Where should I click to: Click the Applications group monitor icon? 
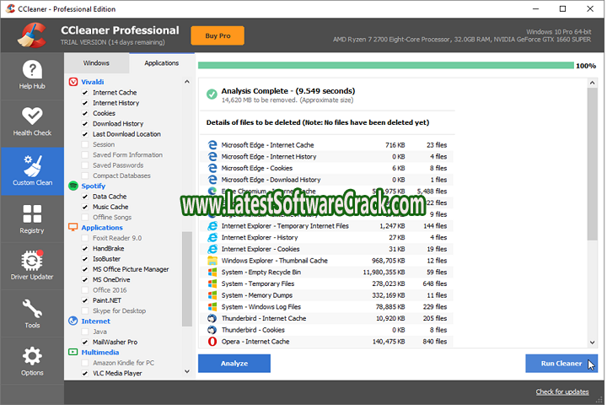click(x=73, y=227)
